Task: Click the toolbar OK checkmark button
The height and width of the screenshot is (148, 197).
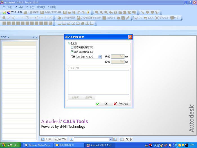Action: pos(138,18)
